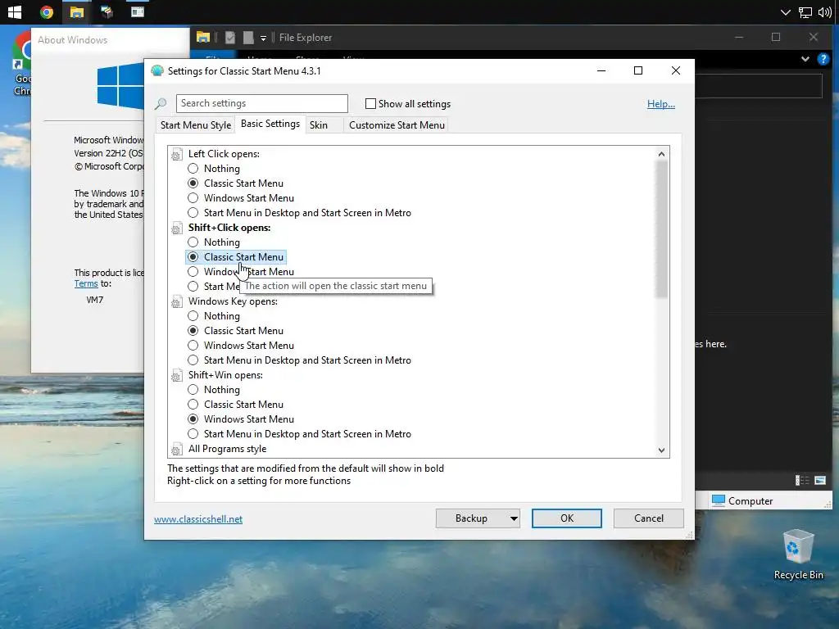Select Nothing under Shift+Win opens
Screen dimensions: 839x629
coord(193,390)
